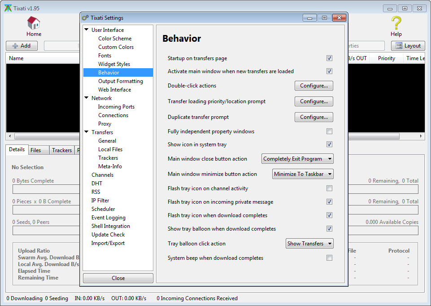The image size is (431, 306).
Task: Switch to the Trackers tab
Action: coord(62,150)
